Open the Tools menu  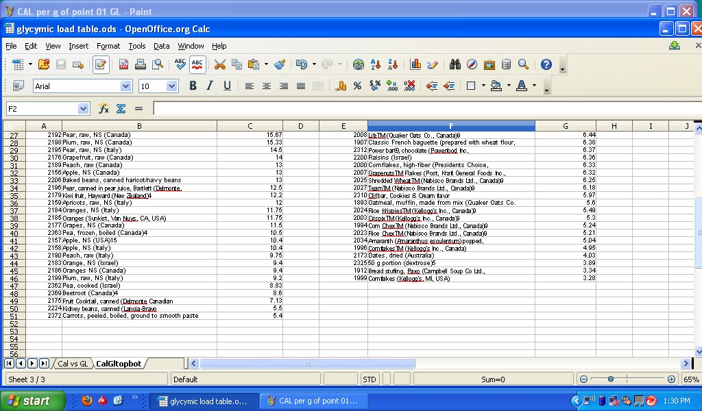coord(137,46)
